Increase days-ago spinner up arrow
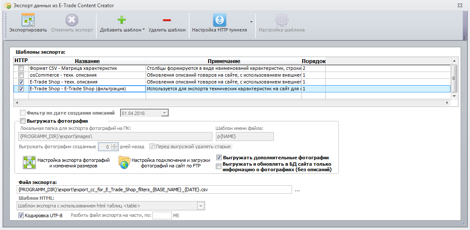The image size is (470, 230). pyautogui.click(x=114, y=145)
